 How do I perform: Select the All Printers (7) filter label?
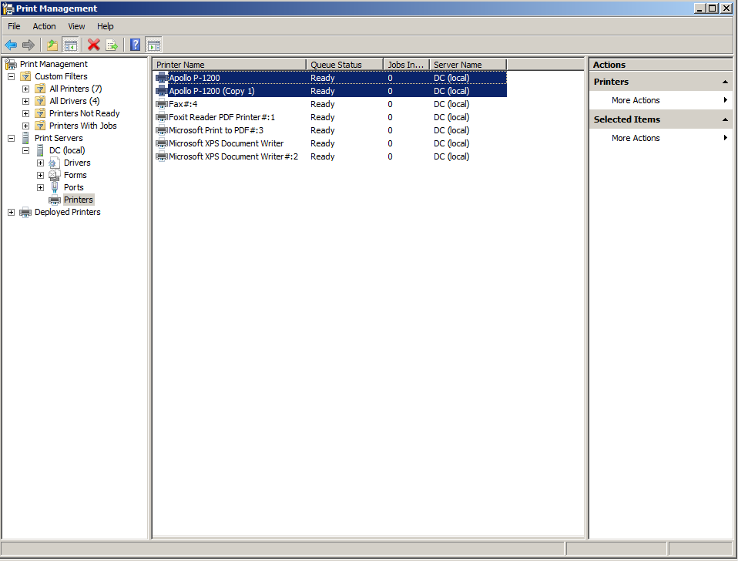coord(75,89)
